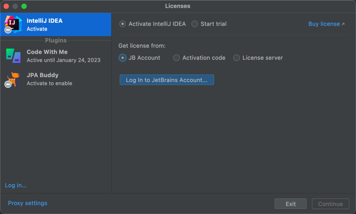Click the JPA Buddy plugin icon
The height and width of the screenshot is (214, 356).
(x=13, y=79)
